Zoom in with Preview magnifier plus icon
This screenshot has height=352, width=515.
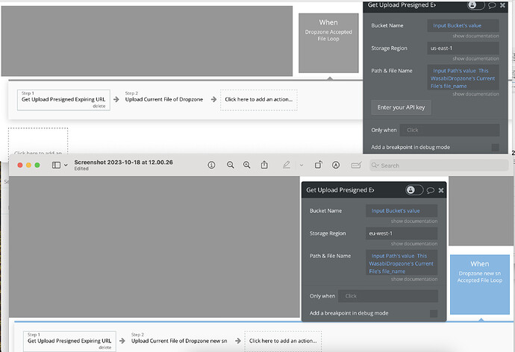(x=246, y=165)
